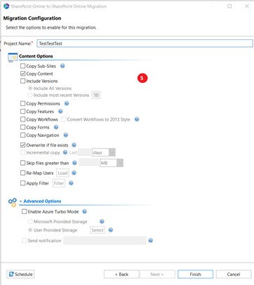This screenshot has height=285, width=254.
Task: Show help for Incremental copy
Action: tap(65, 152)
